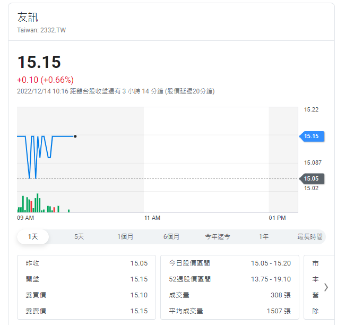Click the 成交量 volume row
Image resolution: width=337 pixels, height=325 pixels.
pos(229,295)
